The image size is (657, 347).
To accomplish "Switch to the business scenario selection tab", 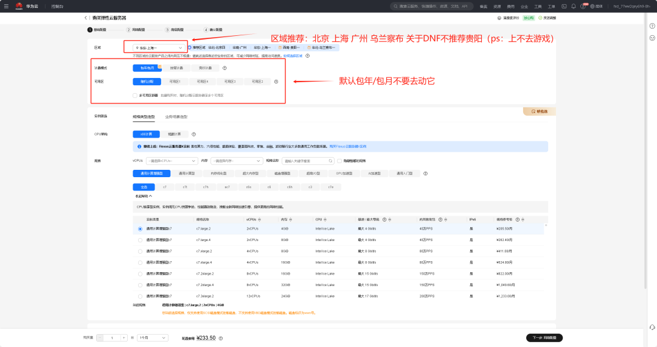I will [x=176, y=117].
